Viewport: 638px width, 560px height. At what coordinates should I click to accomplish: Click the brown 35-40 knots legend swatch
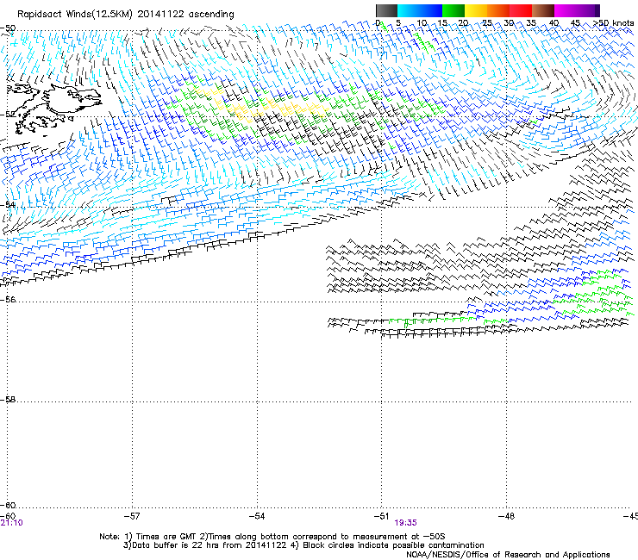tap(543, 10)
